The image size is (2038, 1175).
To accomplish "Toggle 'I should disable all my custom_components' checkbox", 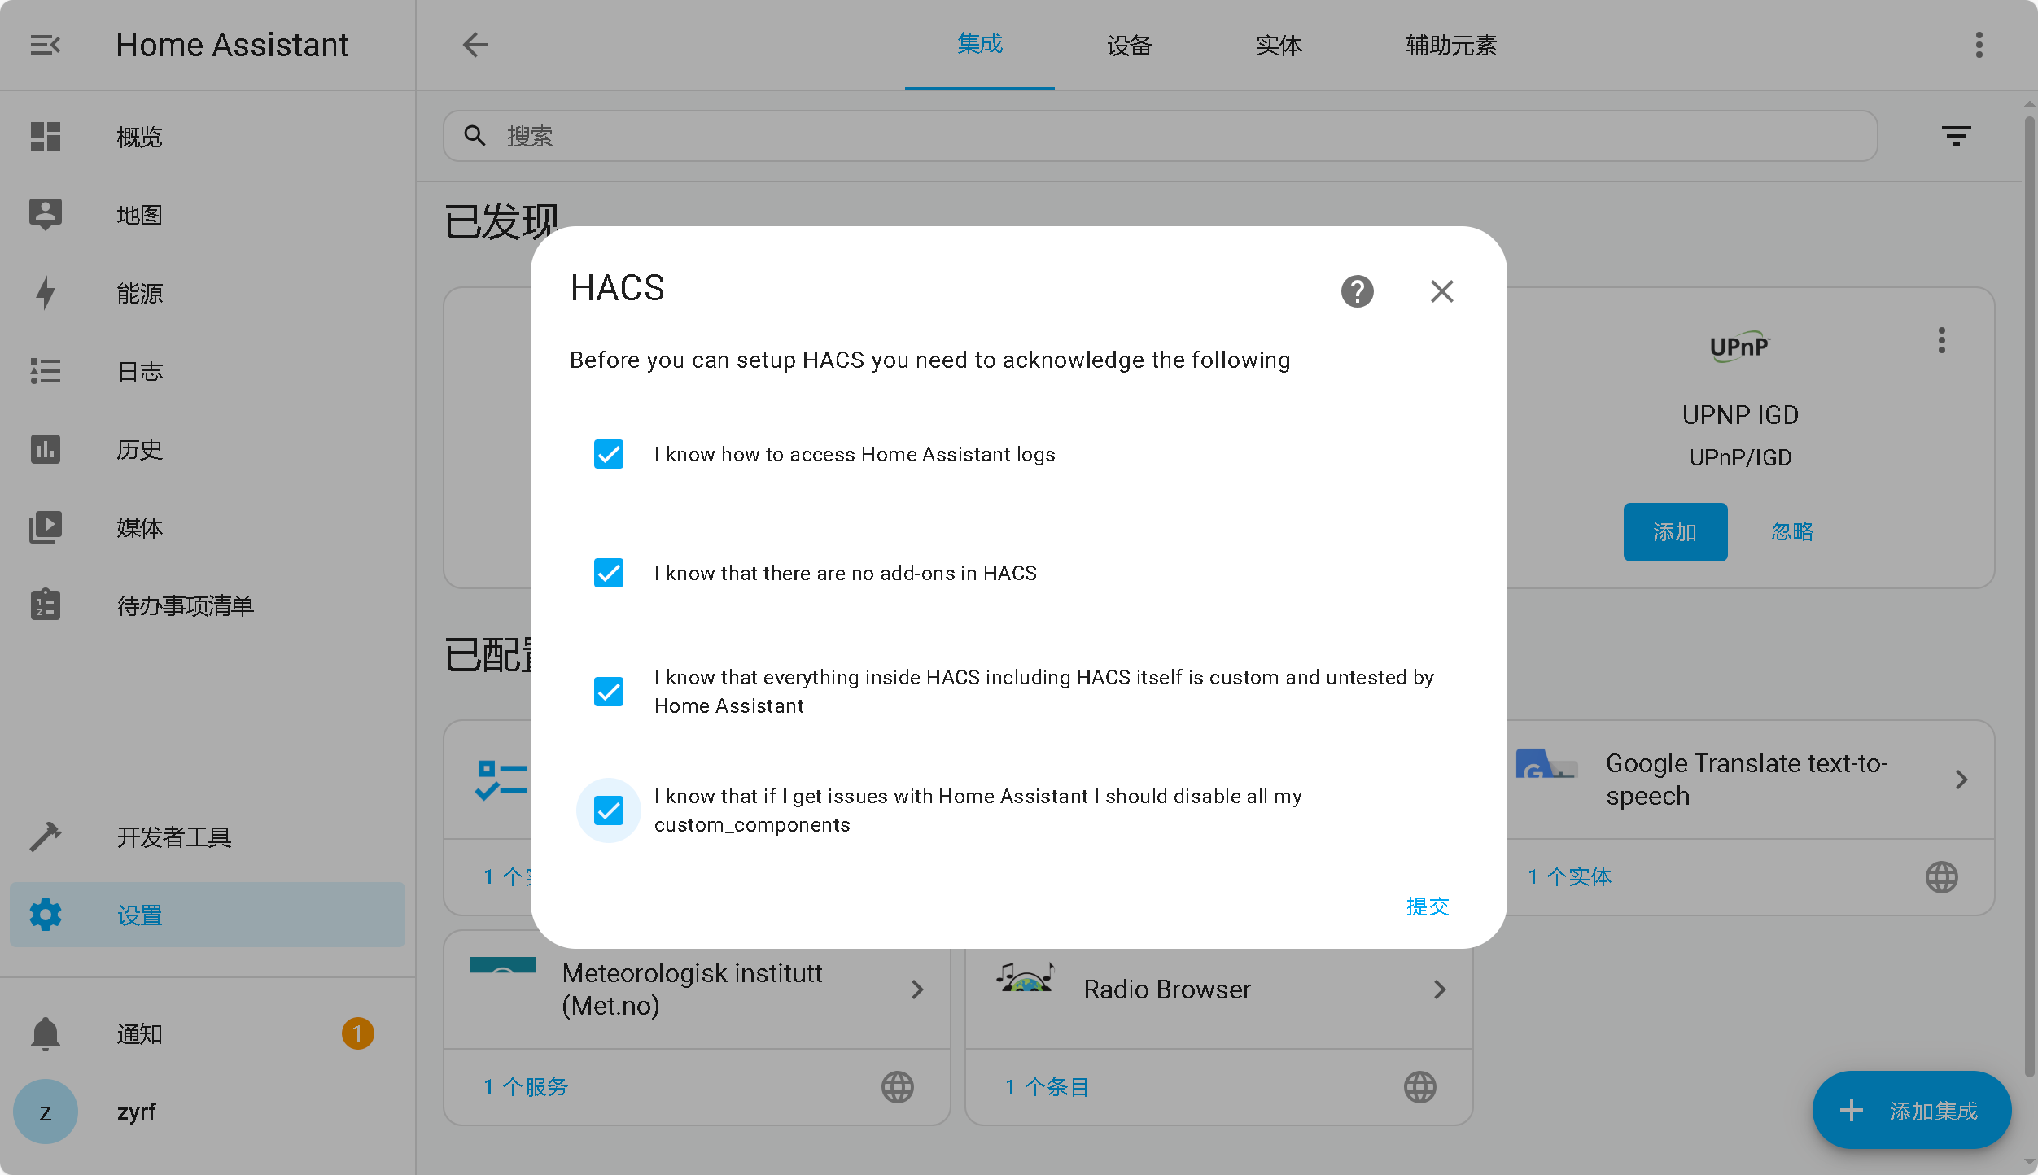I will click(607, 809).
